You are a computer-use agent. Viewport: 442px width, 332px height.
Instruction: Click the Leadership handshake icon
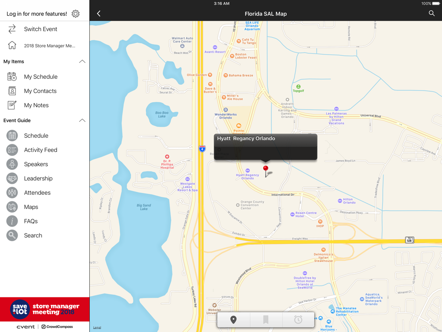[x=12, y=178]
